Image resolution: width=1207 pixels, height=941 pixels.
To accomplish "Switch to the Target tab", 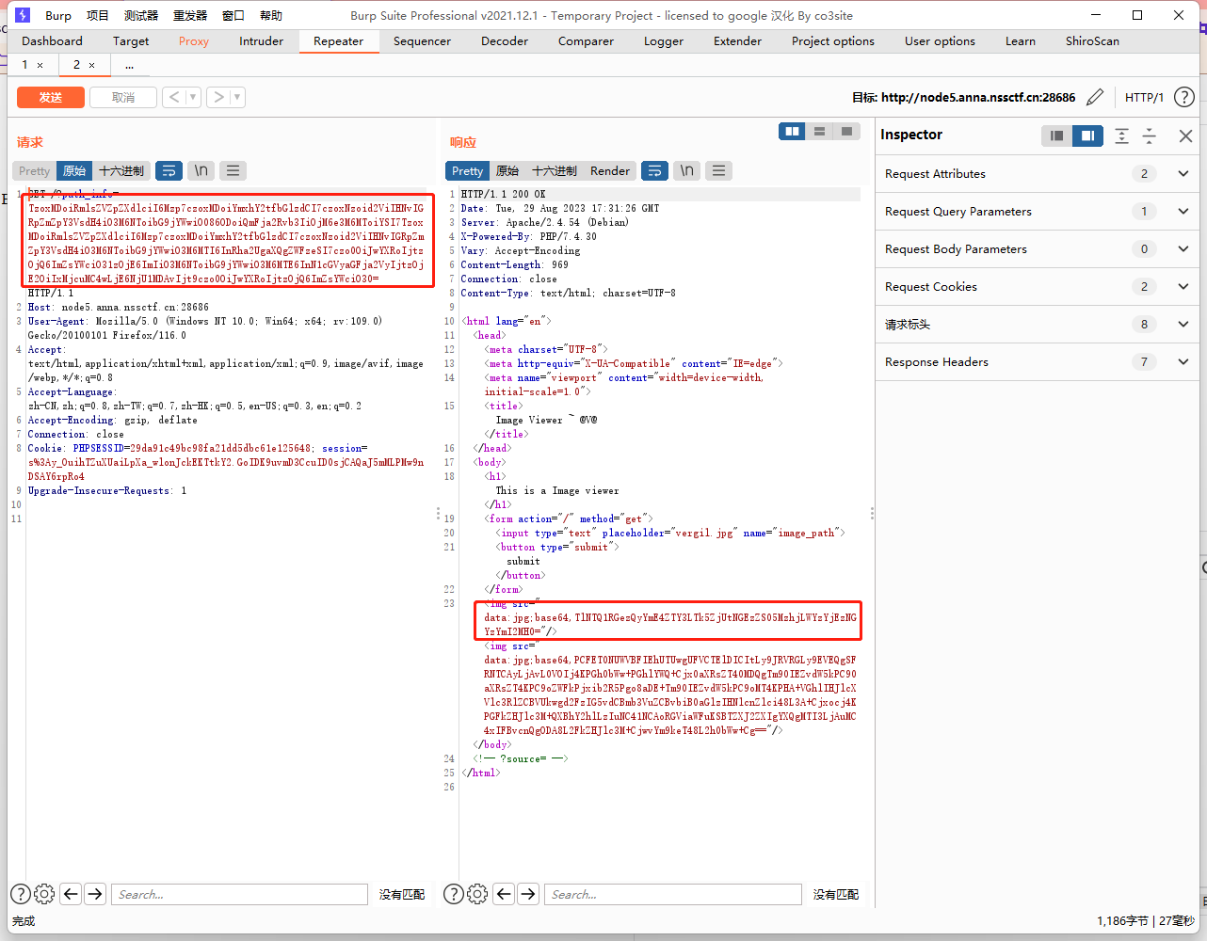I will pyautogui.click(x=131, y=41).
